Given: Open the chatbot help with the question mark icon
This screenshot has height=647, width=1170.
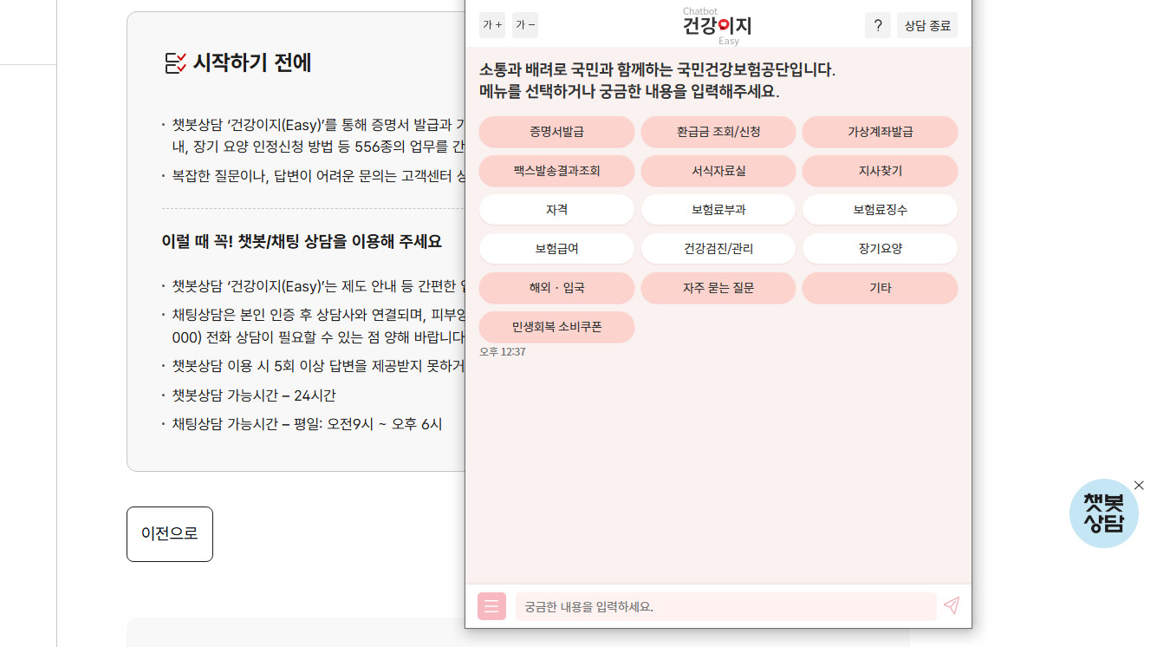Looking at the screenshot, I should 877,25.
